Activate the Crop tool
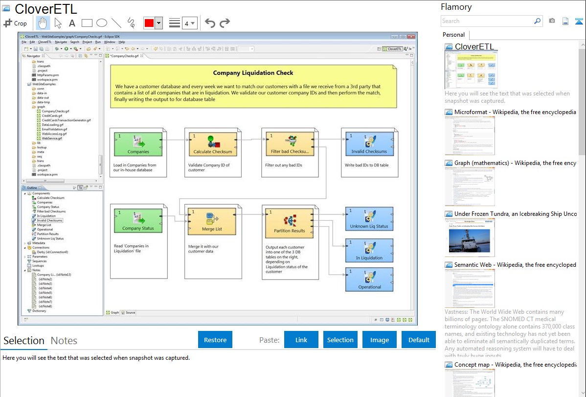 (x=15, y=23)
